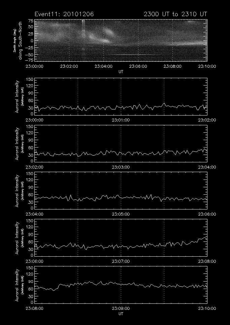Click the title "Event11: 20101206"
This screenshot has width=230, height=325.
(x=64, y=14)
